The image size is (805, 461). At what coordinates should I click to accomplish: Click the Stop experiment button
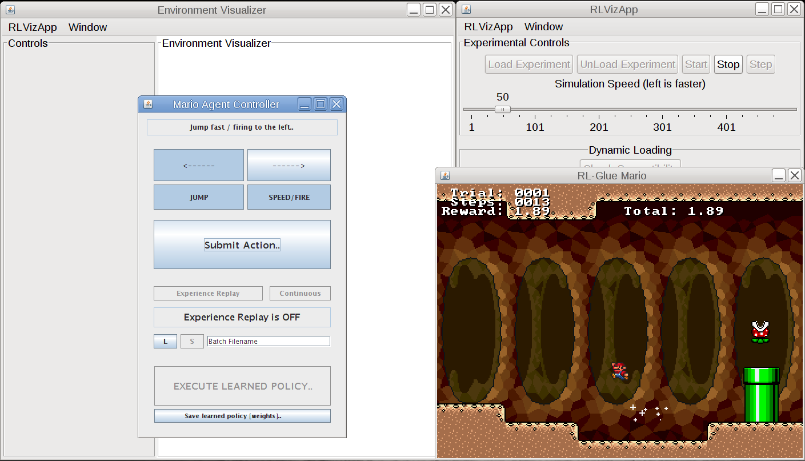(x=728, y=64)
